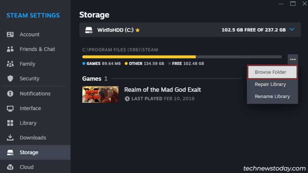The image size is (308, 173).
Task: Click the Downloads arrow icon
Action: (10, 138)
